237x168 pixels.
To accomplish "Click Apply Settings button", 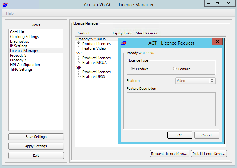I will [x=36, y=146].
